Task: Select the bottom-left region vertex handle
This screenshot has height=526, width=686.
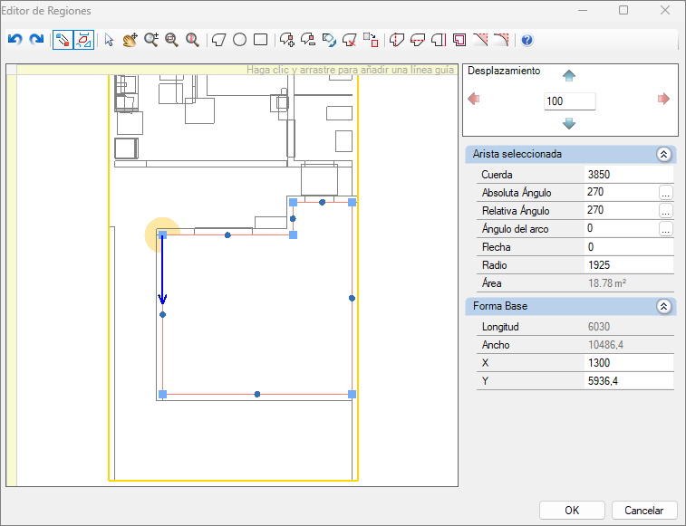Action: [x=162, y=395]
